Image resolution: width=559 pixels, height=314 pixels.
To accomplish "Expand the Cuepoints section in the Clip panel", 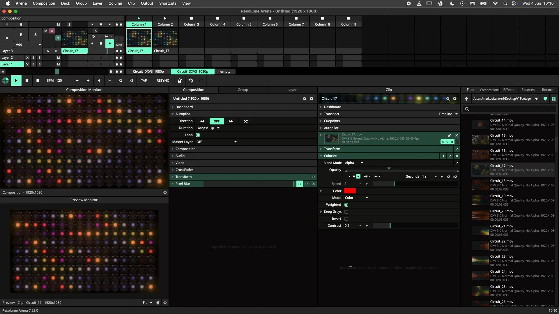I will (x=332, y=121).
